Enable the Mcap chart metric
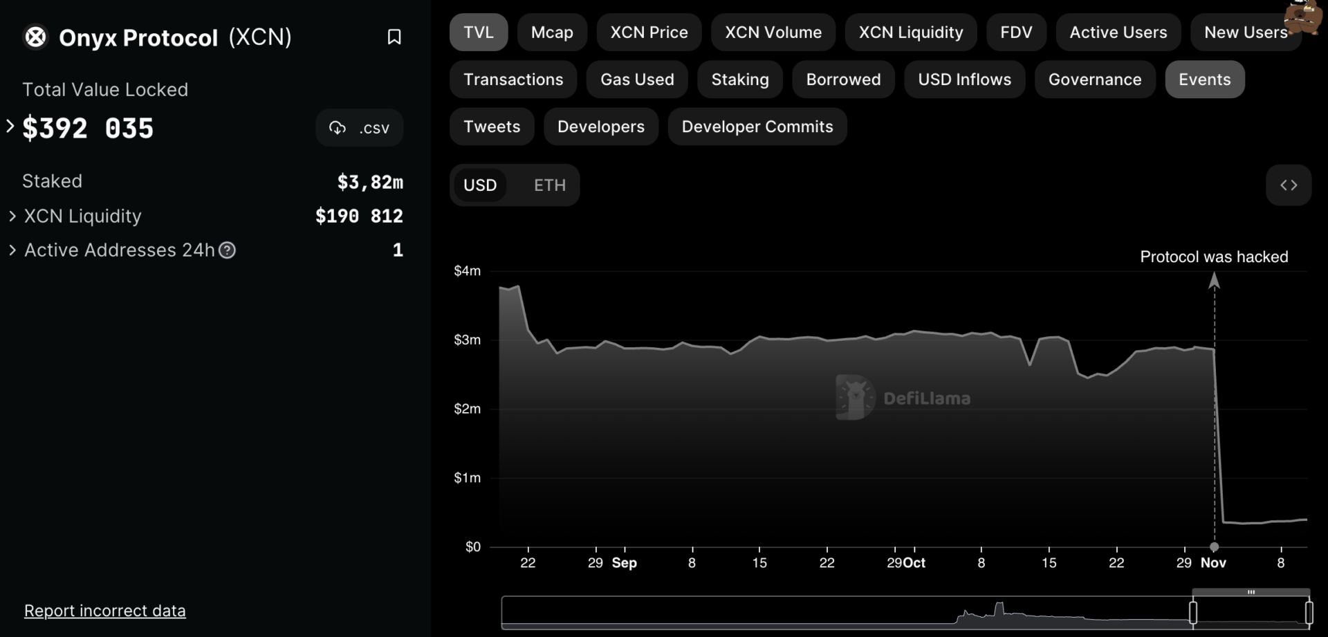The width and height of the screenshot is (1328, 637). [x=551, y=33]
